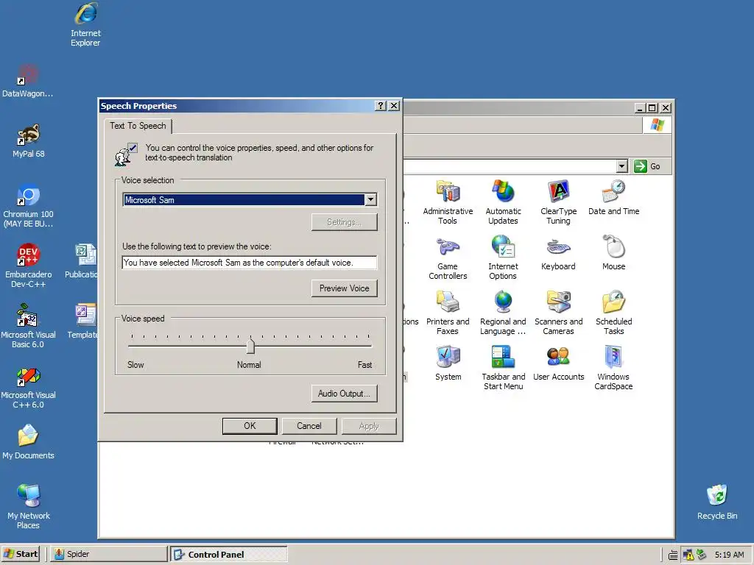This screenshot has width=754, height=565.
Task: Open Date and Time applet
Action: pos(613,198)
